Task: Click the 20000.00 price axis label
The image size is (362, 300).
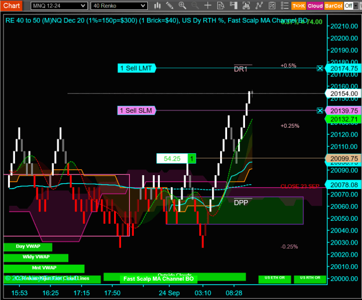Action: pos(344,279)
